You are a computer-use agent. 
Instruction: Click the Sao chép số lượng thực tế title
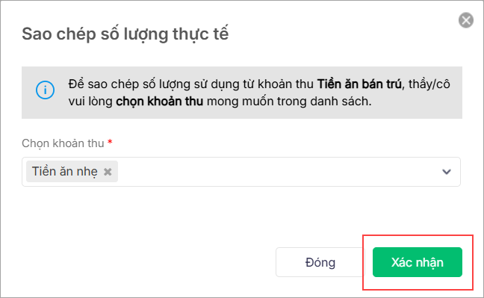tap(125, 34)
